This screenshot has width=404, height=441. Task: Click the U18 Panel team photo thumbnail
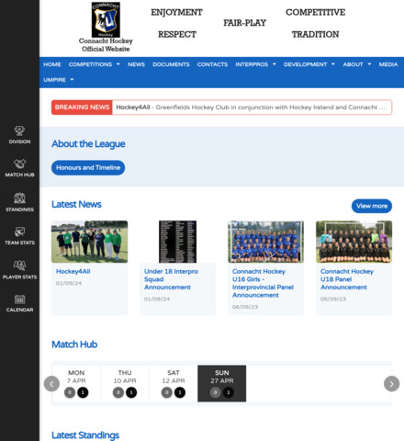tap(353, 242)
